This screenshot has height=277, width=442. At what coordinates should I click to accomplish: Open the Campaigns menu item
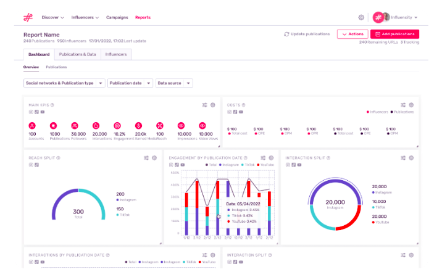(x=117, y=17)
